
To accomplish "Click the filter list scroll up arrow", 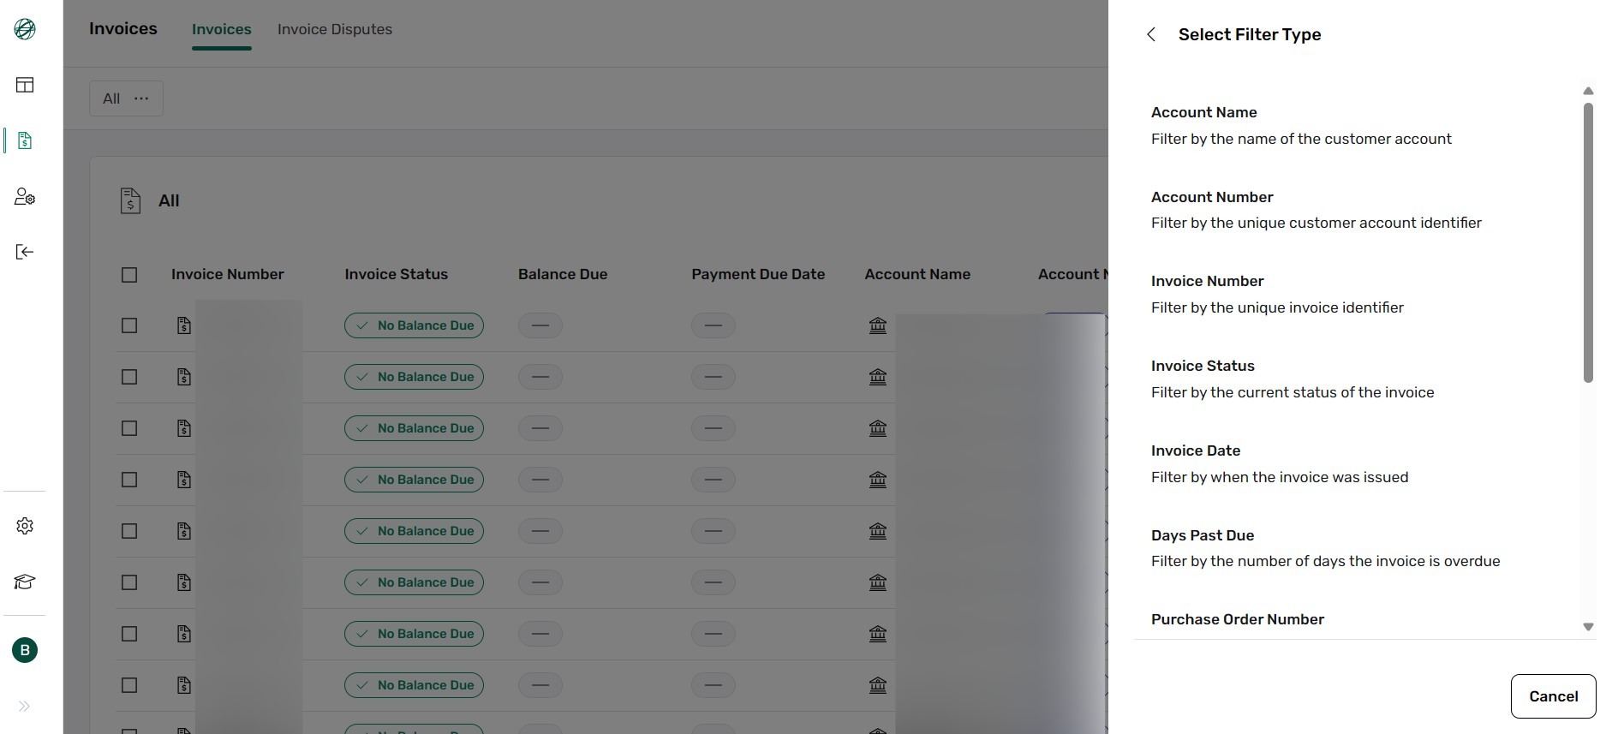I will point(1588,91).
